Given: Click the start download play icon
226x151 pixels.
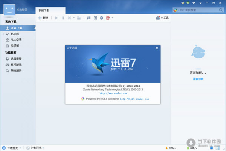Looking at the screenshot, I should point(56,18).
